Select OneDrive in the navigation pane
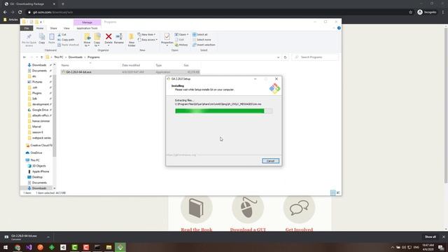Image resolution: width=448 pixels, height=252 pixels. tap(36, 153)
